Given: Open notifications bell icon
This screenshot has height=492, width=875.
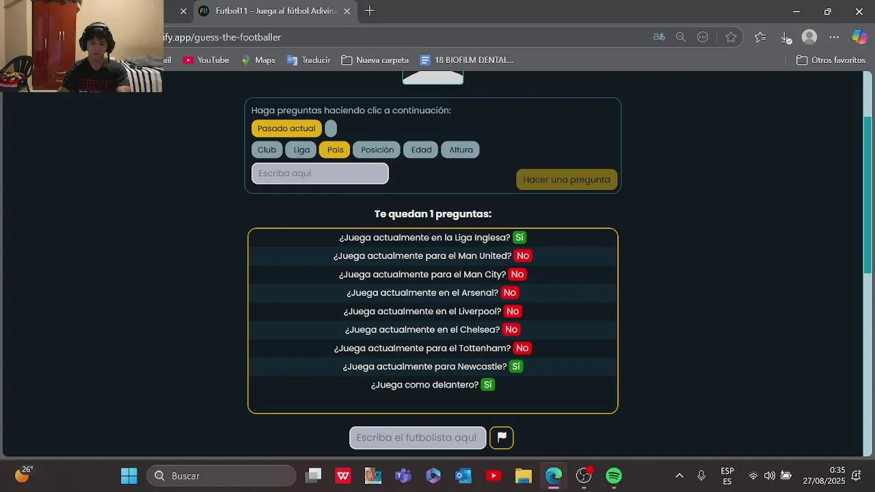Looking at the screenshot, I should [x=857, y=476].
